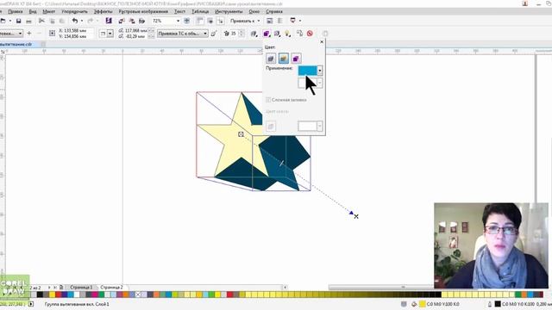Open the Макет menu
The height and width of the screenshot is (310, 552).
point(49,11)
